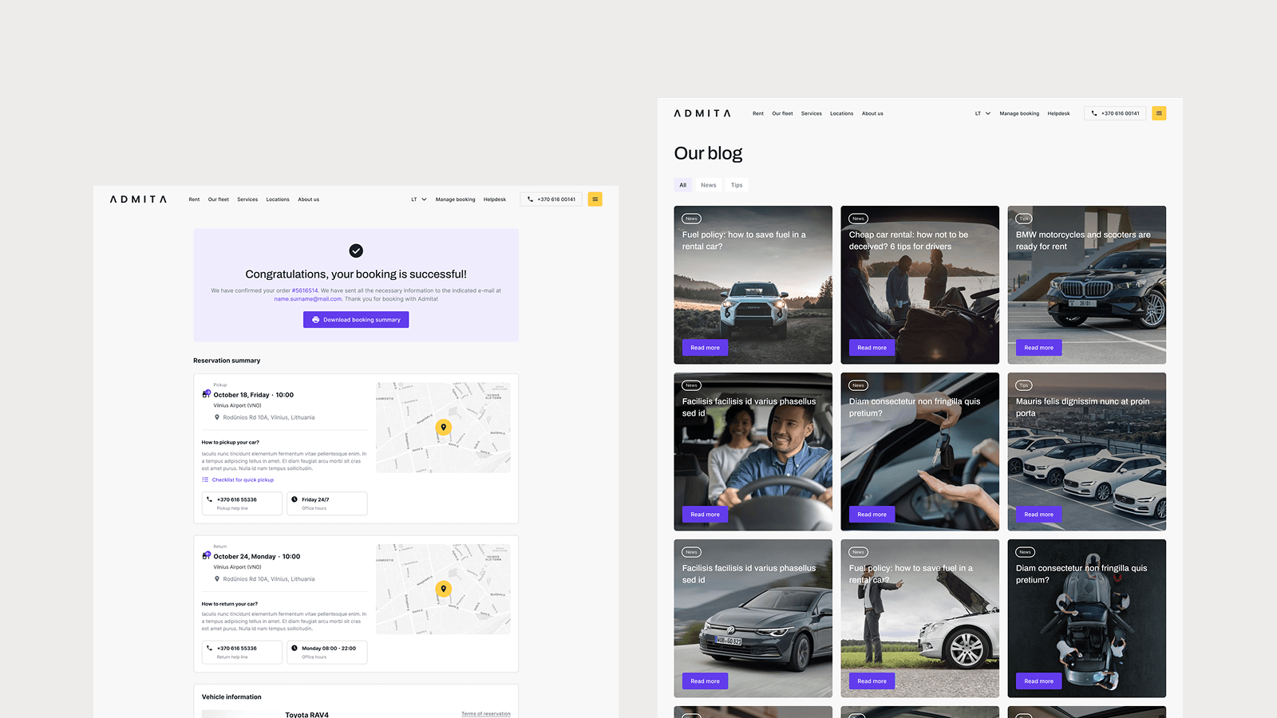Read more on Mauris felis dignissim article
Screen dimensions: 1277x718
pyautogui.click(x=1038, y=515)
